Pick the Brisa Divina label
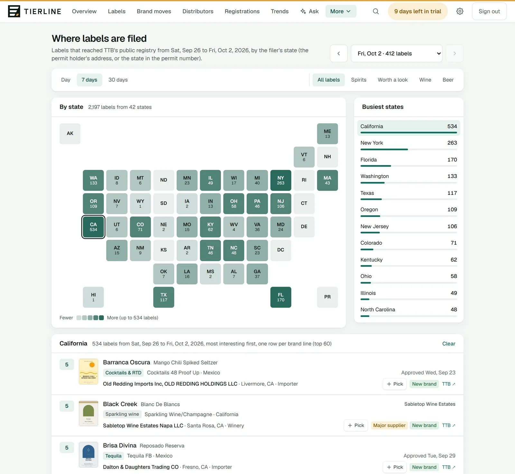The height and width of the screenshot is (474, 515). click(x=395, y=467)
